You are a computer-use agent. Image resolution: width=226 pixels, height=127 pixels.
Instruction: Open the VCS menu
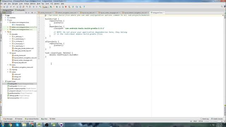pos(52,4)
